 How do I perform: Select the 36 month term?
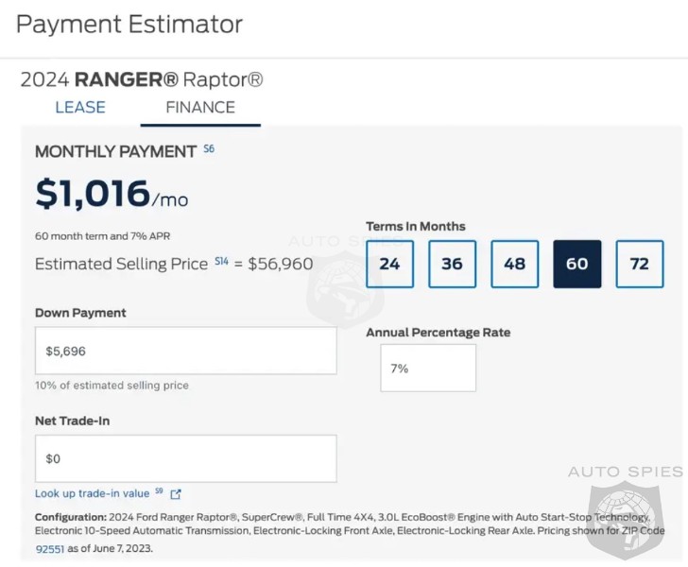coord(452,264)
